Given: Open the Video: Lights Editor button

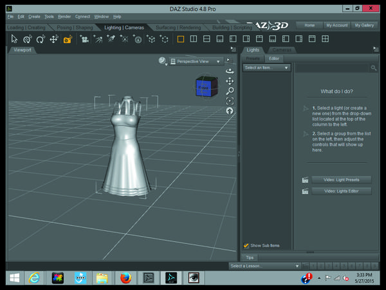Looking at the screenshot, I should click(x=341, y=191).
